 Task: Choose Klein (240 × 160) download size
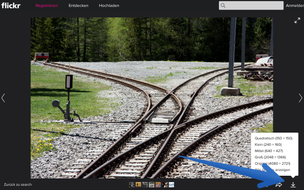click(x=268, y=145)
